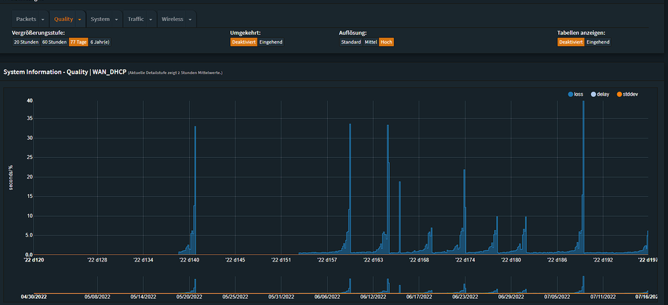Choose Mittel resolution

(x=370, y=42)
